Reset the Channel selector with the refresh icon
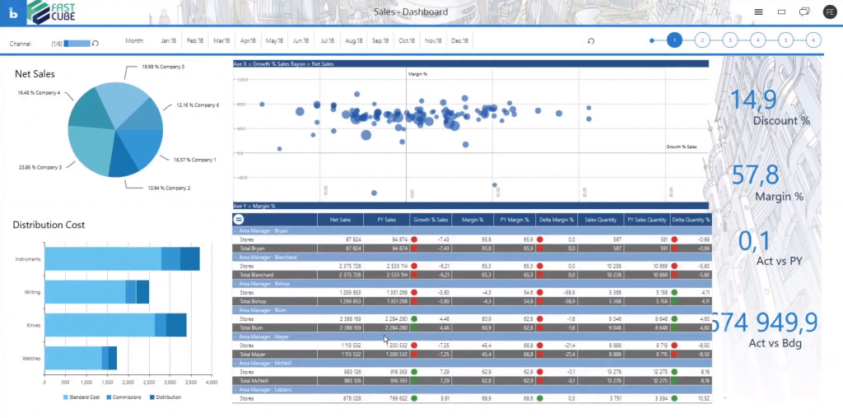 click(95, 43)
